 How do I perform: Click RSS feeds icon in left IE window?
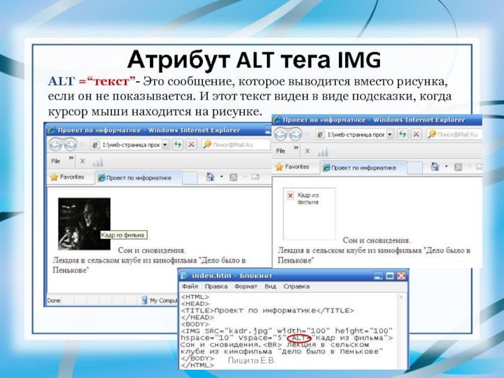(x=233, y=177)
